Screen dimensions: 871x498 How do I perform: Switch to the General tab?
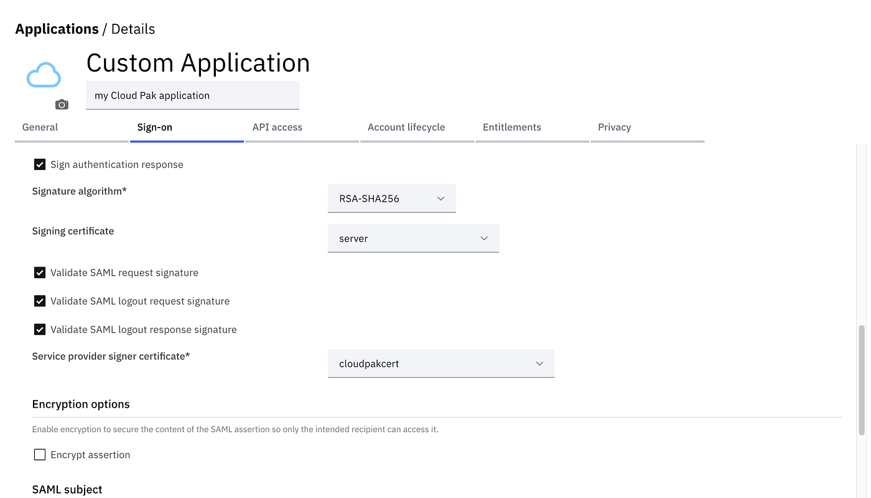(x=72, y=128)
